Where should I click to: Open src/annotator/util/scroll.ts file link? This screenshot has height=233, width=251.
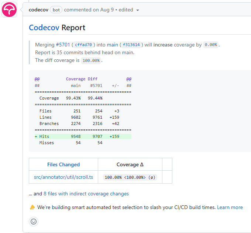coord(63,177)
